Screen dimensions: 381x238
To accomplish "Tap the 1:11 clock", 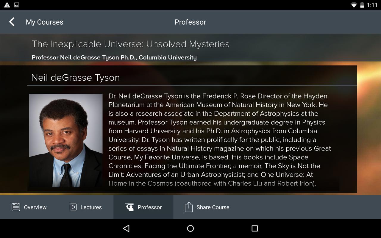I will [x=372, y=5].
